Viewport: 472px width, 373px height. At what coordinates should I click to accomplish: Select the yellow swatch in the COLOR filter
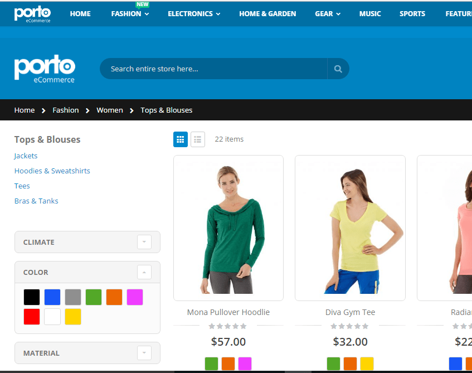point(73,317)
